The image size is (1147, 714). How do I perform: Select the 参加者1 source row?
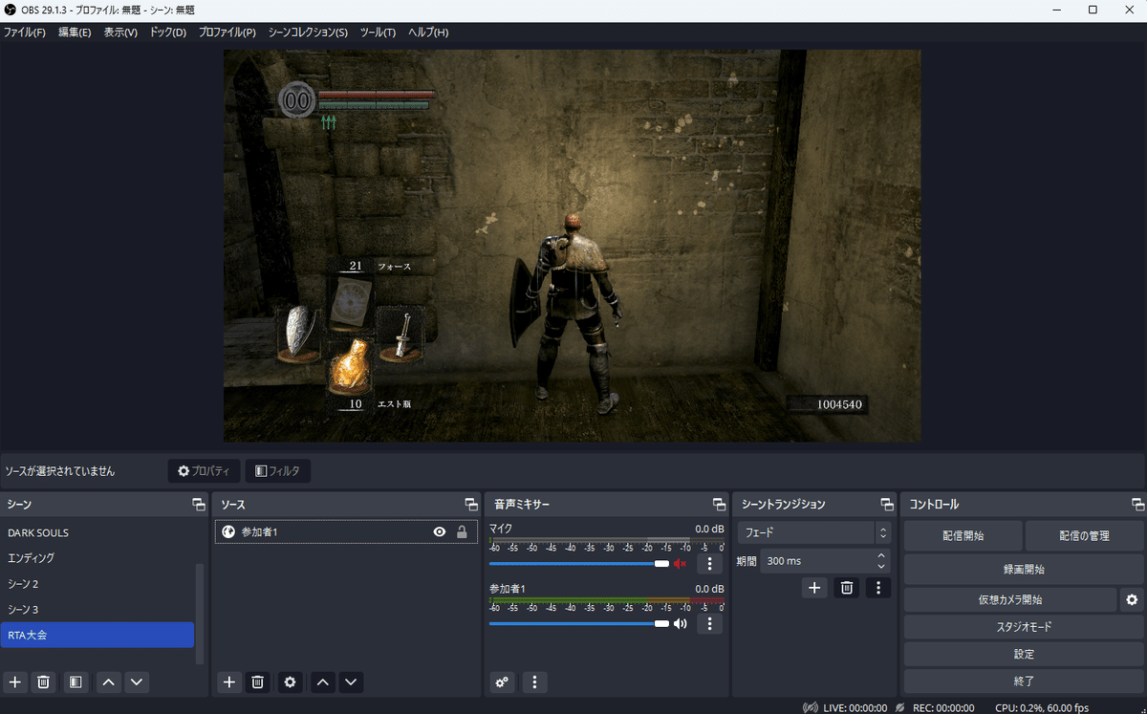point(346,532)
